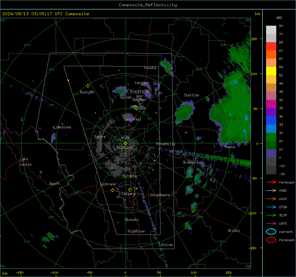Image resolution: width=296 pixels, height=277 pixels.
Task: Click the RockyMH label
Action: [87, 92]
